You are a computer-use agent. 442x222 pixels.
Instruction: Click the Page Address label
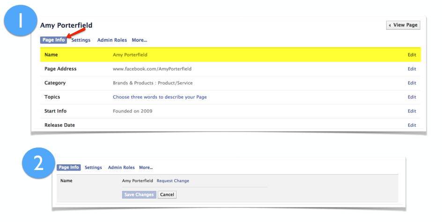(x=60, y=69)
